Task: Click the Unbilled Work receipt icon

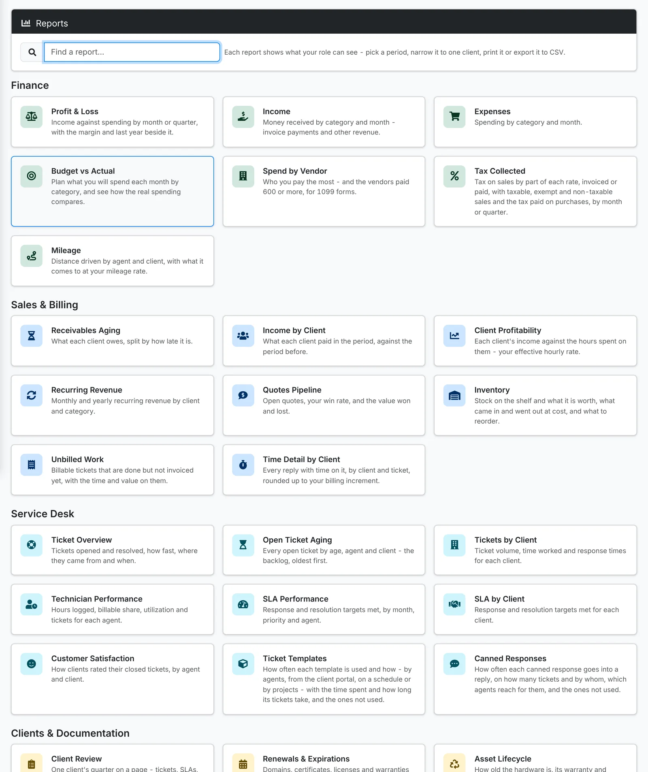Action: (x=32, y=465)
